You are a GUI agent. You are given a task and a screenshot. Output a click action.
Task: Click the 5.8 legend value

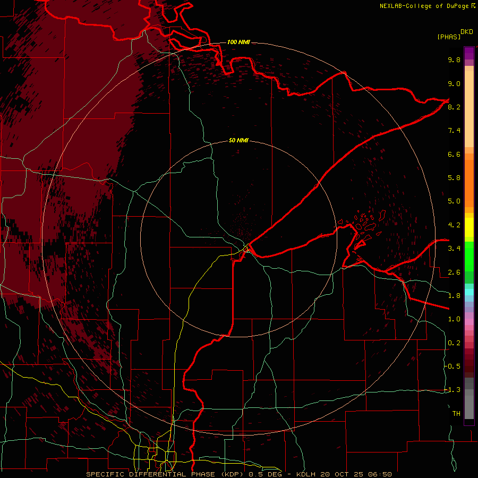tap(454, 178)
